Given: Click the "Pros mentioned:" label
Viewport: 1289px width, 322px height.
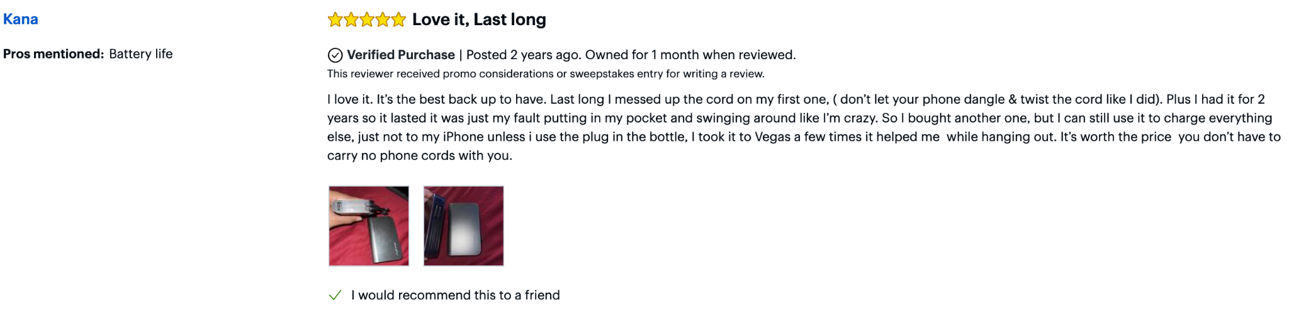Looking at the screenshot, I should [53, 54].
